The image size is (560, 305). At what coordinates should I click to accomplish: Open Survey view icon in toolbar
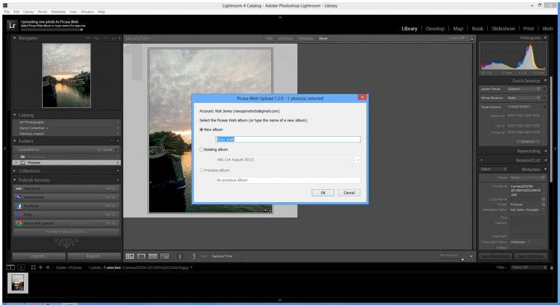pyautogui.click(x=164, y=256)
